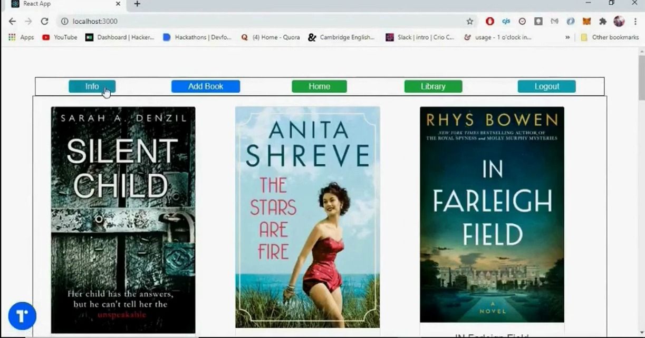645x338 pixels.
Task: Open the cjs extension
Action: (506, 22)
